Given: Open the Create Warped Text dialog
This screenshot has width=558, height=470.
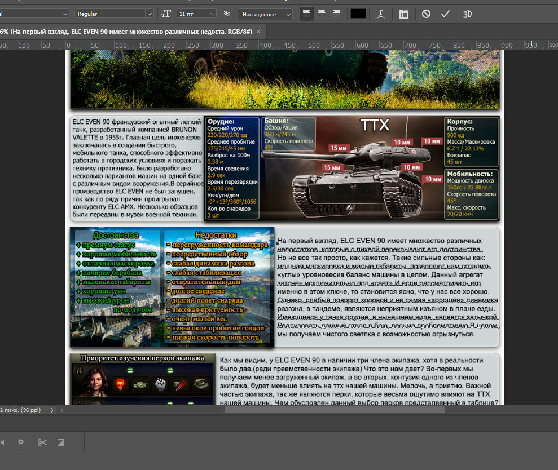Looking at the screenshot, I should pyautogui.click(x=380, y=14).
